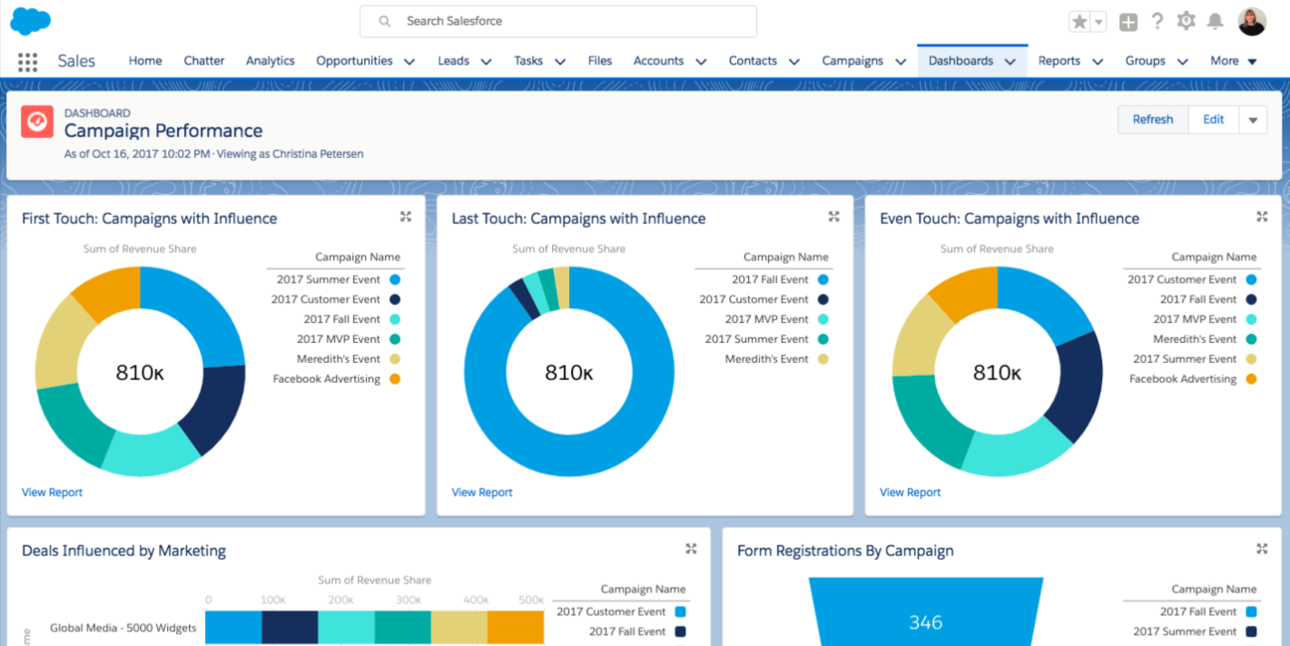Open the Notifications bell icon
The height and width of the screenshot is (646, 1290).
coord(1215,22)
